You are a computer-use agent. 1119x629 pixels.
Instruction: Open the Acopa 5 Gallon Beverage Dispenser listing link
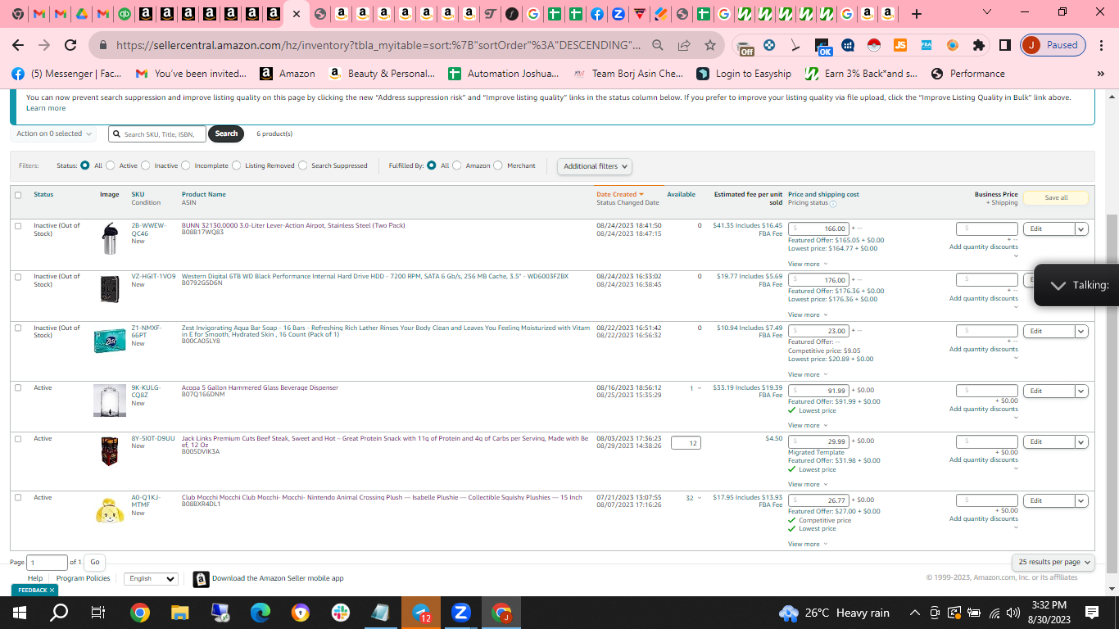[x=260, y=388]
